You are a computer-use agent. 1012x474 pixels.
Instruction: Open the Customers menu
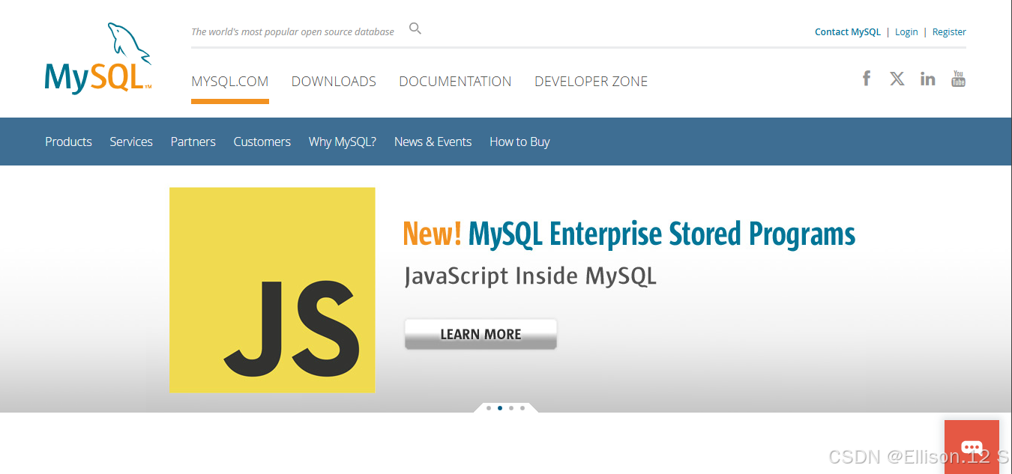tap(262, 142)
